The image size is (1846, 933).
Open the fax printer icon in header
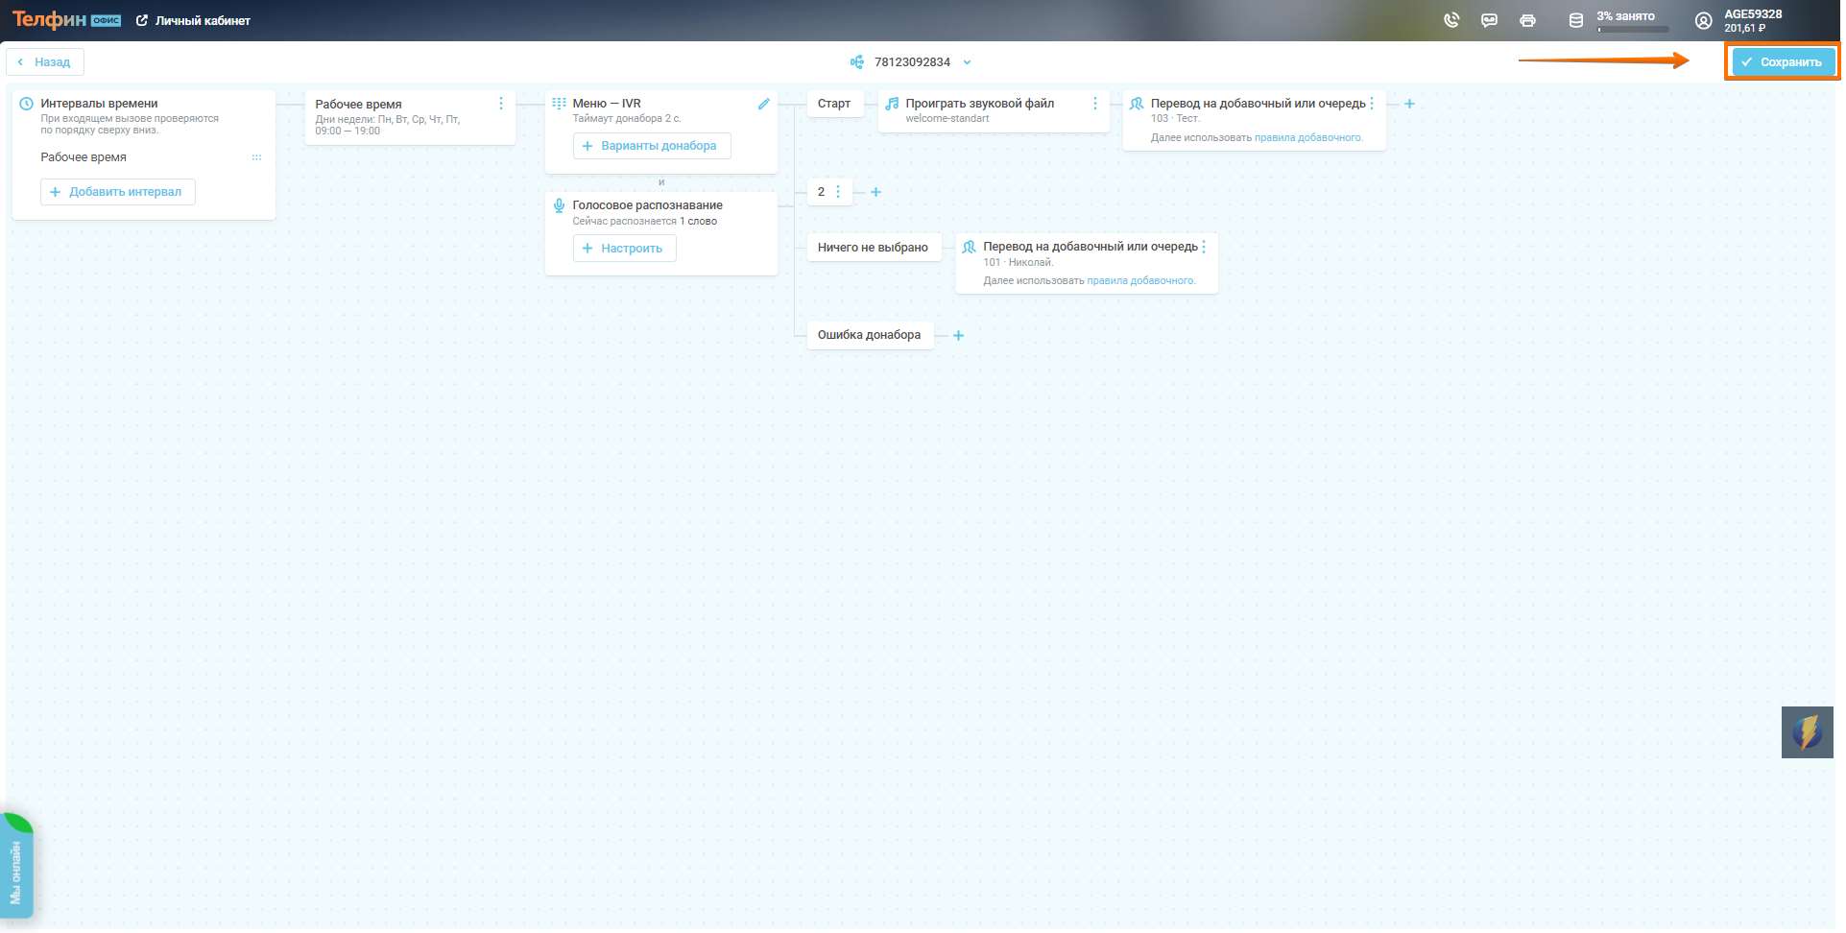click(x=1527, y=20)
